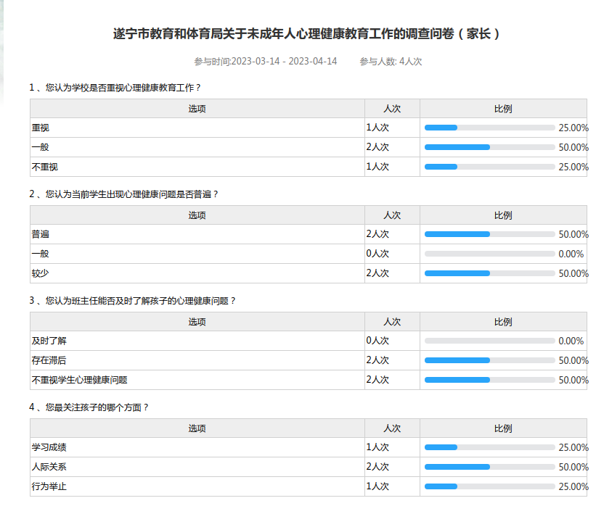The height and width of the screenshot is (506, 604).
Task: Click the progress bar for 存在滞后
Action: click(x=489, y=360)
